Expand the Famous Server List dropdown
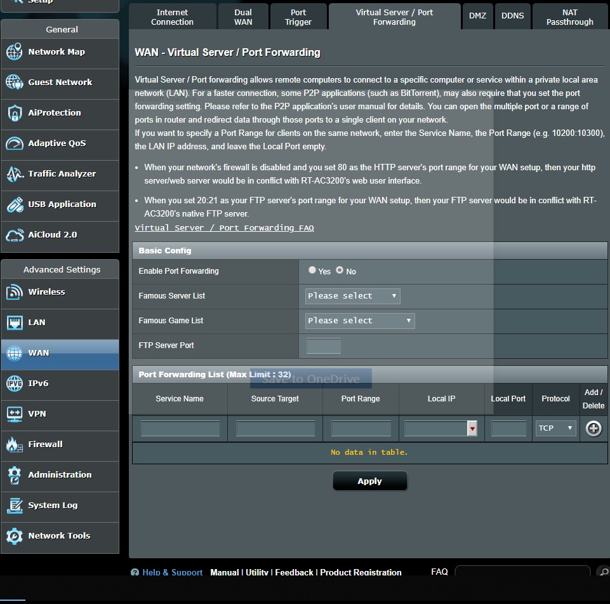610x604 pixels. 352,296
